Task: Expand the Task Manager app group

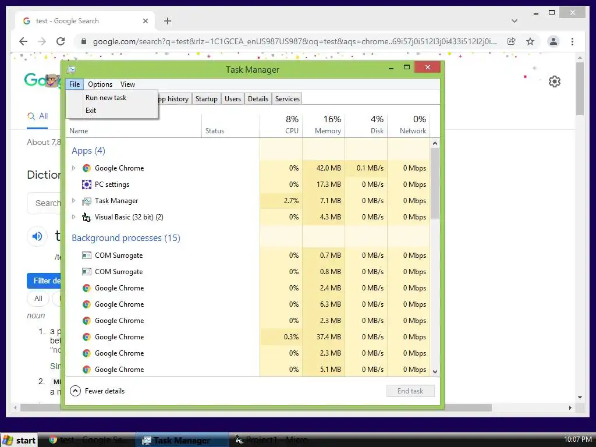Action: (x=74, y=201)
